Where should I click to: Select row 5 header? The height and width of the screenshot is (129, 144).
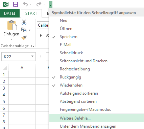(4, 101)
